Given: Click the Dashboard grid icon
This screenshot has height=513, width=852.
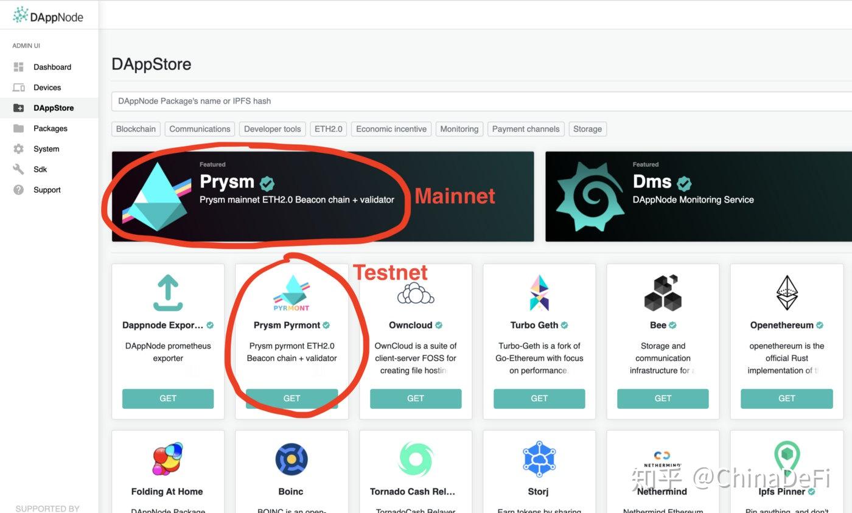Looking at the screenshot, I should 18,67.
